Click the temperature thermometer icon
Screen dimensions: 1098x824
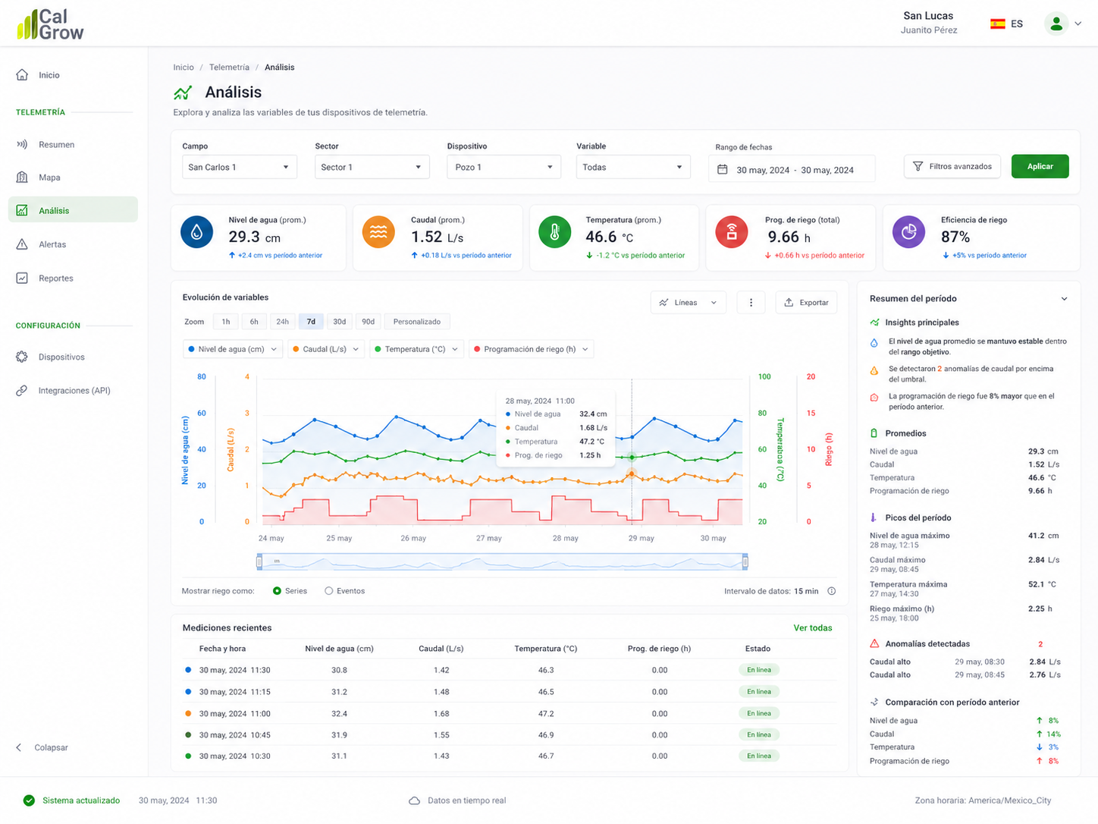click(x=554, y=232)
